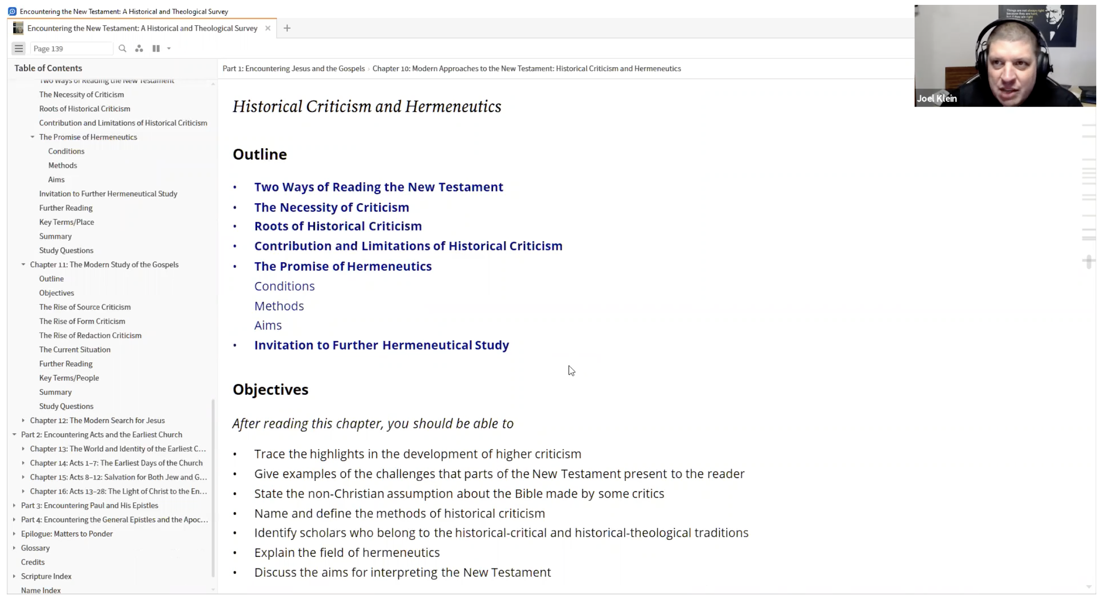Expand Chapter 12 Modern Search for Jesus
Image resolution: width=1106 pixels, height=604 pixels.
coord(23,421)
